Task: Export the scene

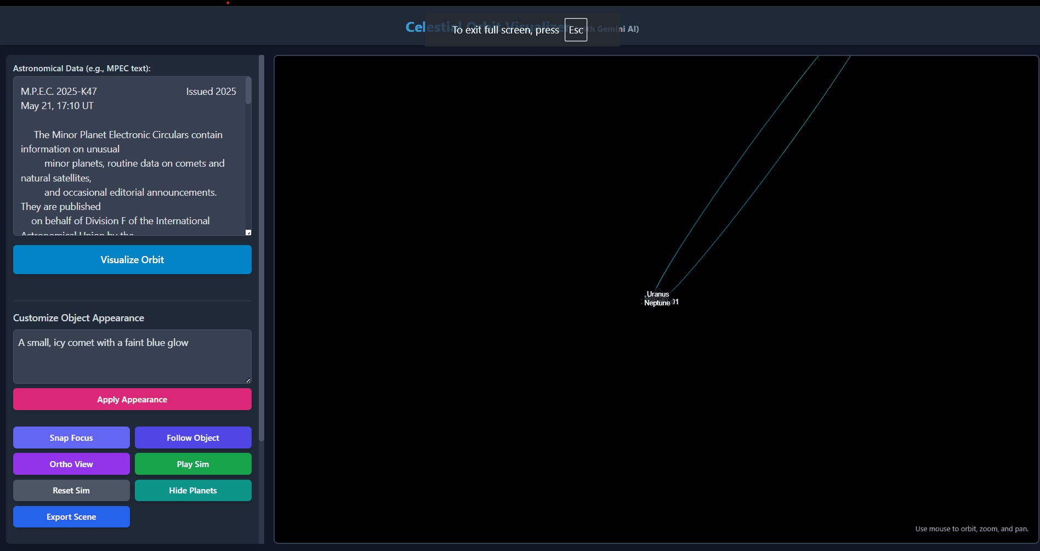Action: 71,516
